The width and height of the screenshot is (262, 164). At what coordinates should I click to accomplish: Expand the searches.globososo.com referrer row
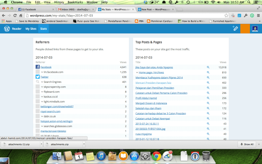[x=42, y=126]
